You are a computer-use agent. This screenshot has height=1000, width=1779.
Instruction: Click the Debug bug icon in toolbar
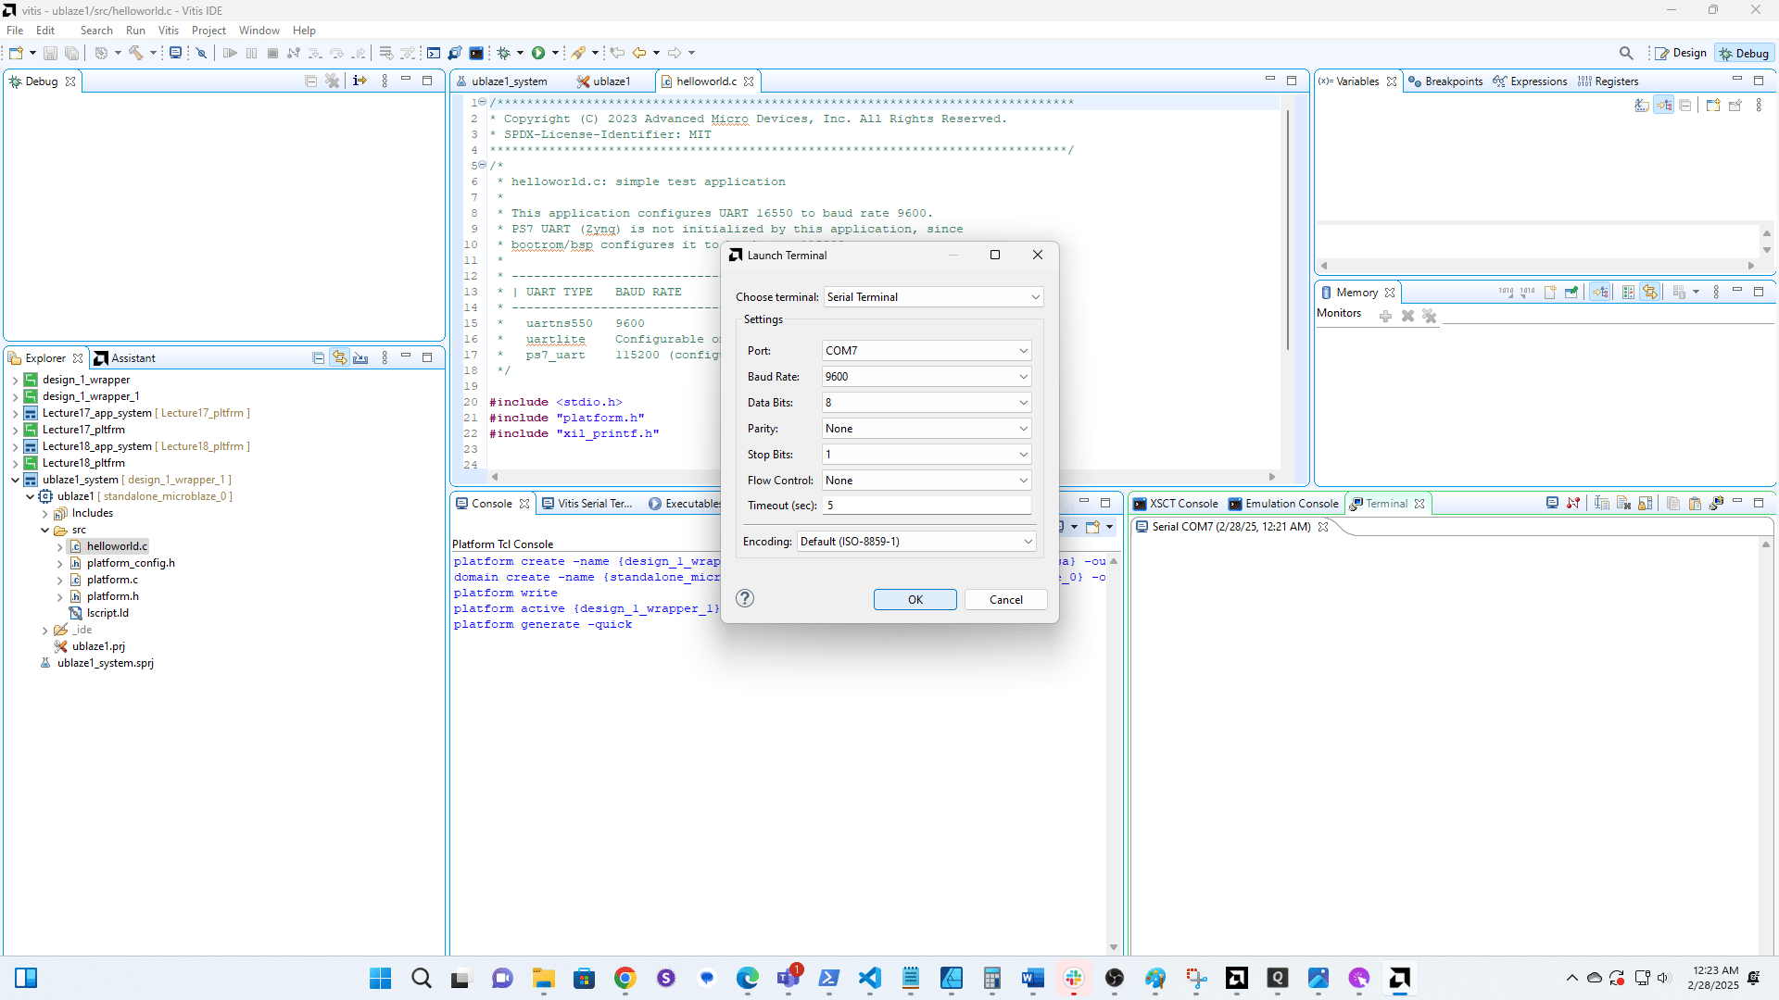tap(504, 53)
